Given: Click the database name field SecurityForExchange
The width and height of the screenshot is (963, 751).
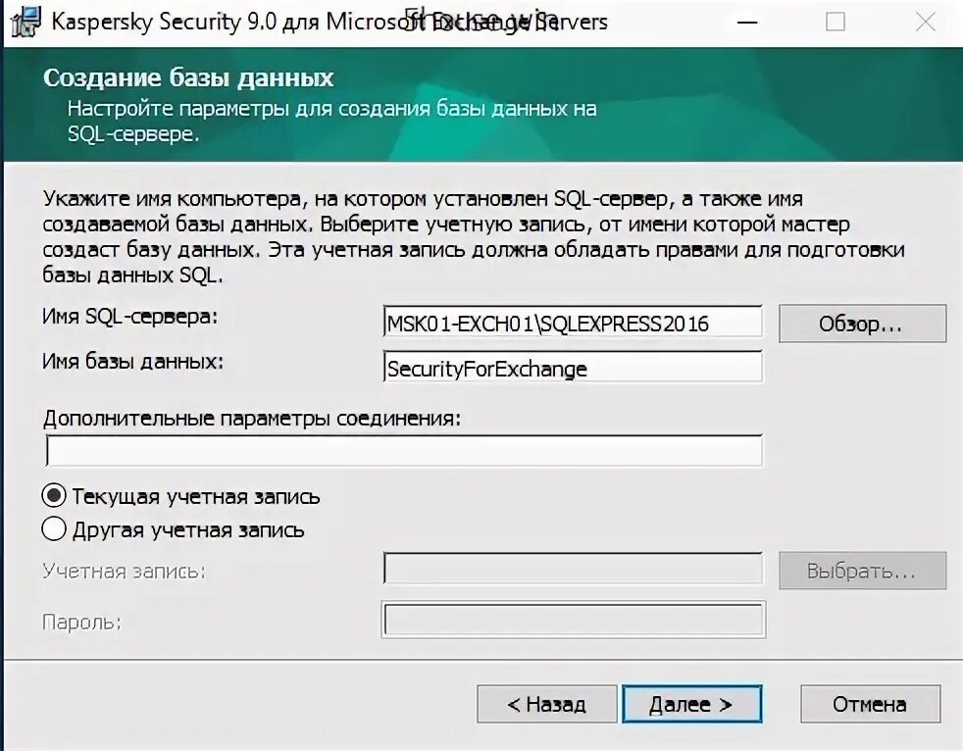Looking at the screenshot, I should (573, 369).
